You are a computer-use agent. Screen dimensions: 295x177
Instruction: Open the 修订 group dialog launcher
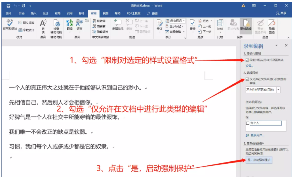pyautogui.click(x=185, y=38)
